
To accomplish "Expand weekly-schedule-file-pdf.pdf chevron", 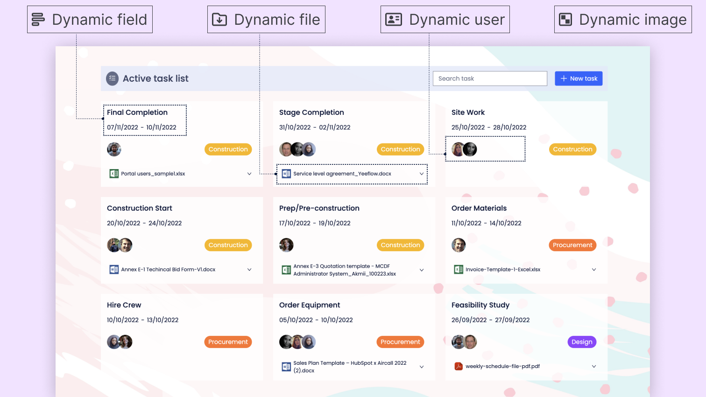I will [x=594, y=366].
